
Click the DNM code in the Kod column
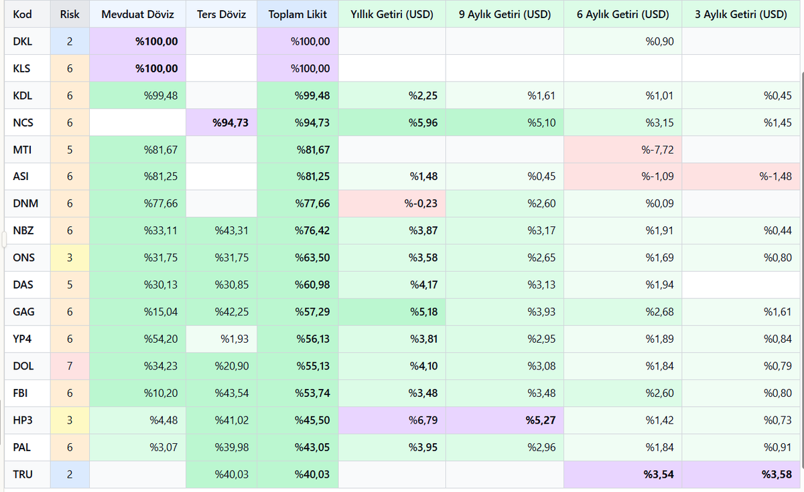pyautogui.click(x=27, y=203)
